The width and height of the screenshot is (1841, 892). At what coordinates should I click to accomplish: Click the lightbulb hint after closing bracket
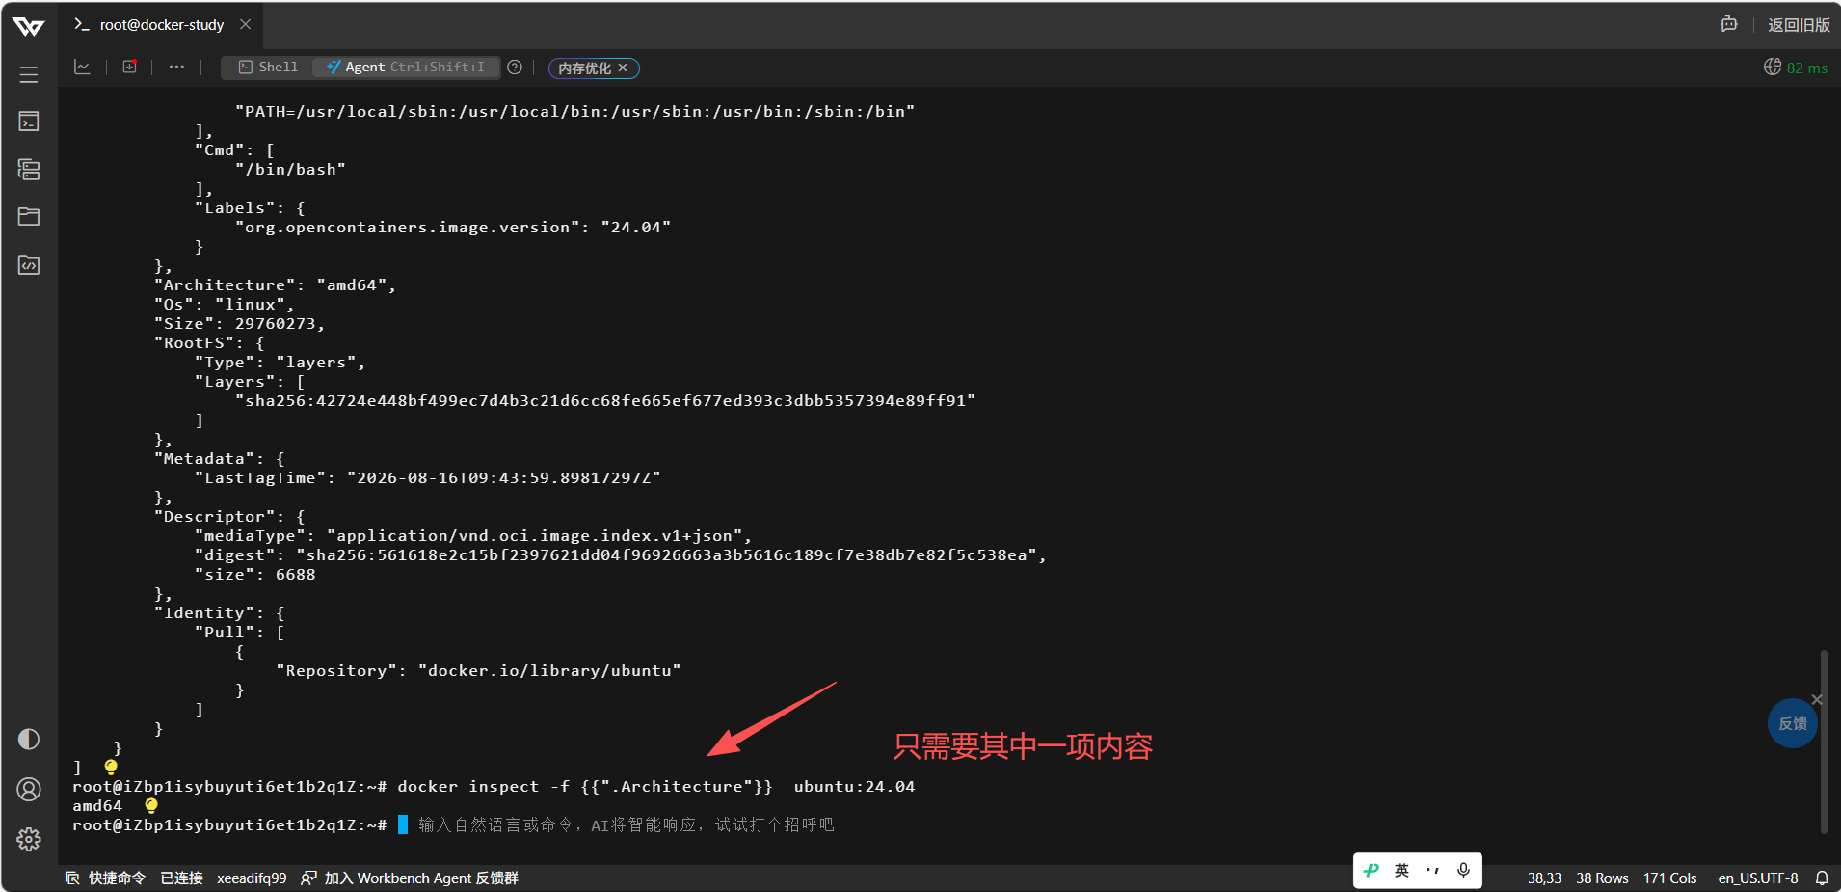pyautogui.click(x=111, y=767)
